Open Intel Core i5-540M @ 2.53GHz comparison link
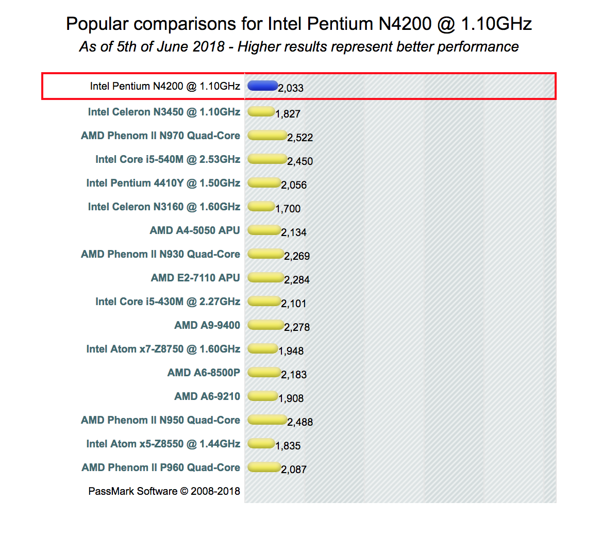This screenshot has width=601, height=535. click(x=168, y=159)
